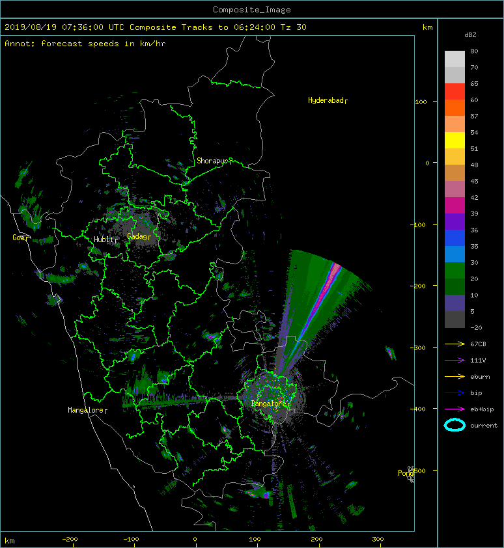Click the Gadag city label
The image size is (504, 548).
(x=137, y=236)
